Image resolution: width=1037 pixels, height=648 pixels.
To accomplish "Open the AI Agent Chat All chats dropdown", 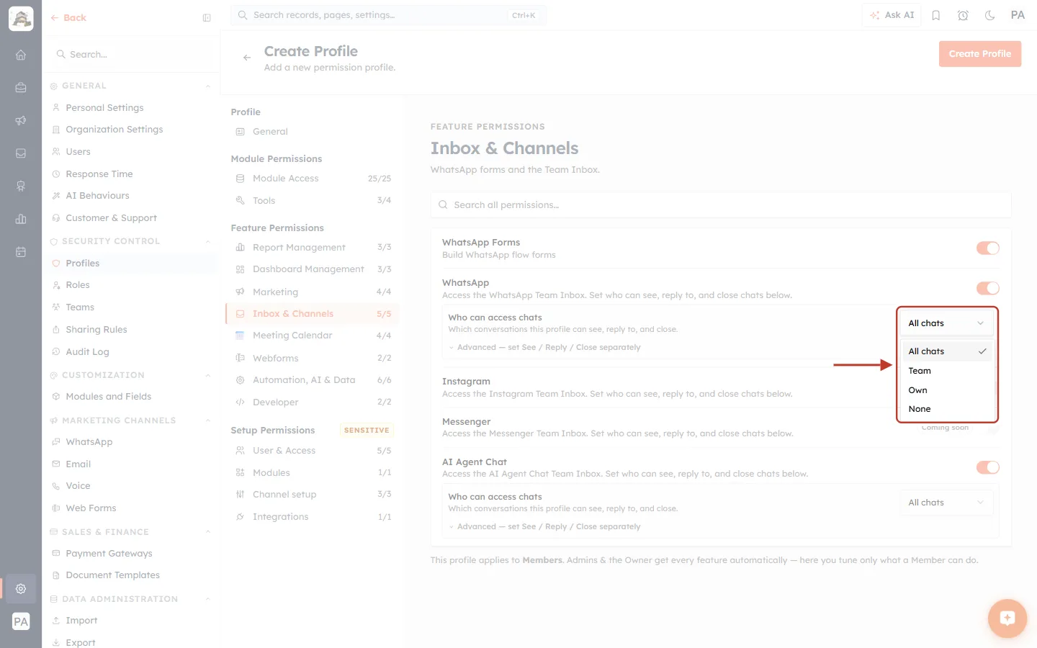I will [946, 503].
